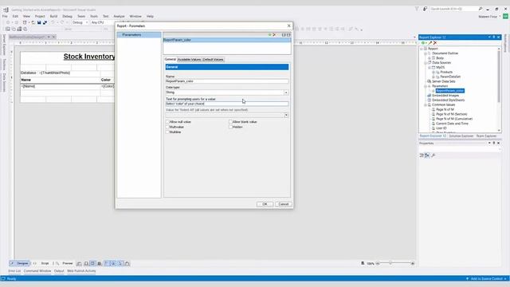Open the Output tab at the bottom
The width and height of the screenshot is (510, 287).
click(59, 271)
